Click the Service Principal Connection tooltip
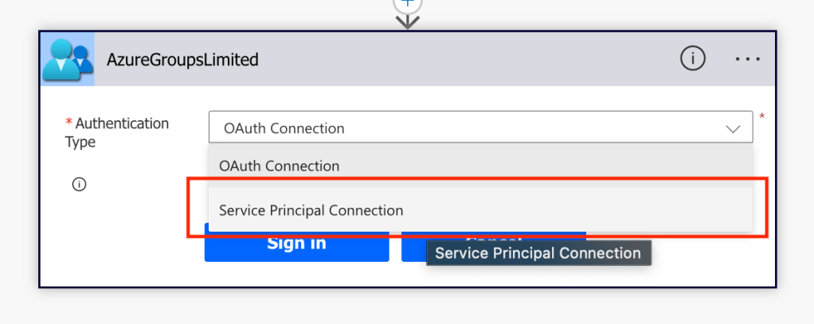The image size is (814, 324). [538, 254]
